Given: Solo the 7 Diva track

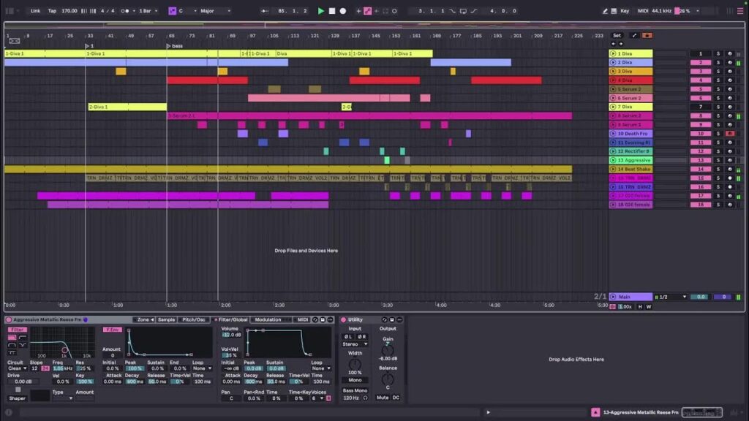Looking at the screenshot, I should pos(718,107).
